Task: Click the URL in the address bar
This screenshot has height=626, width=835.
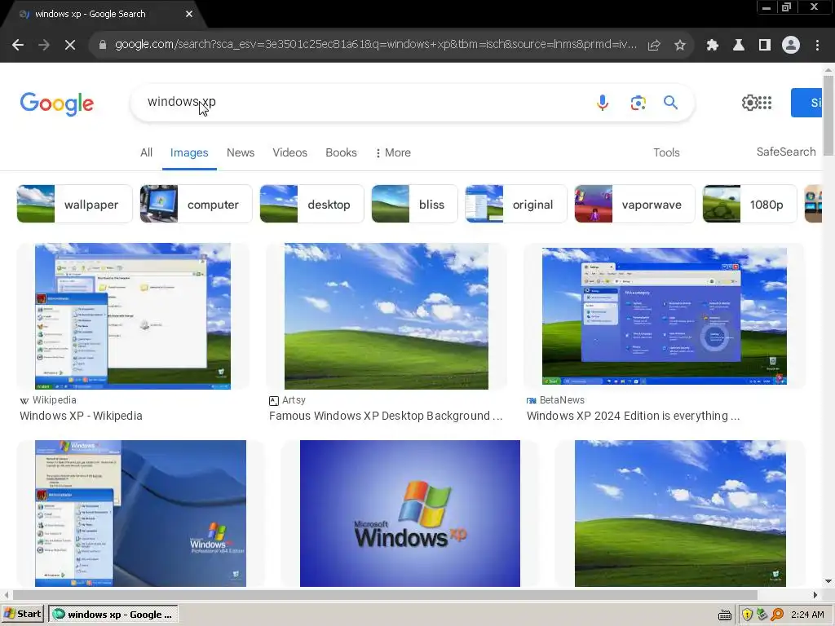Action: click(375, 45)
